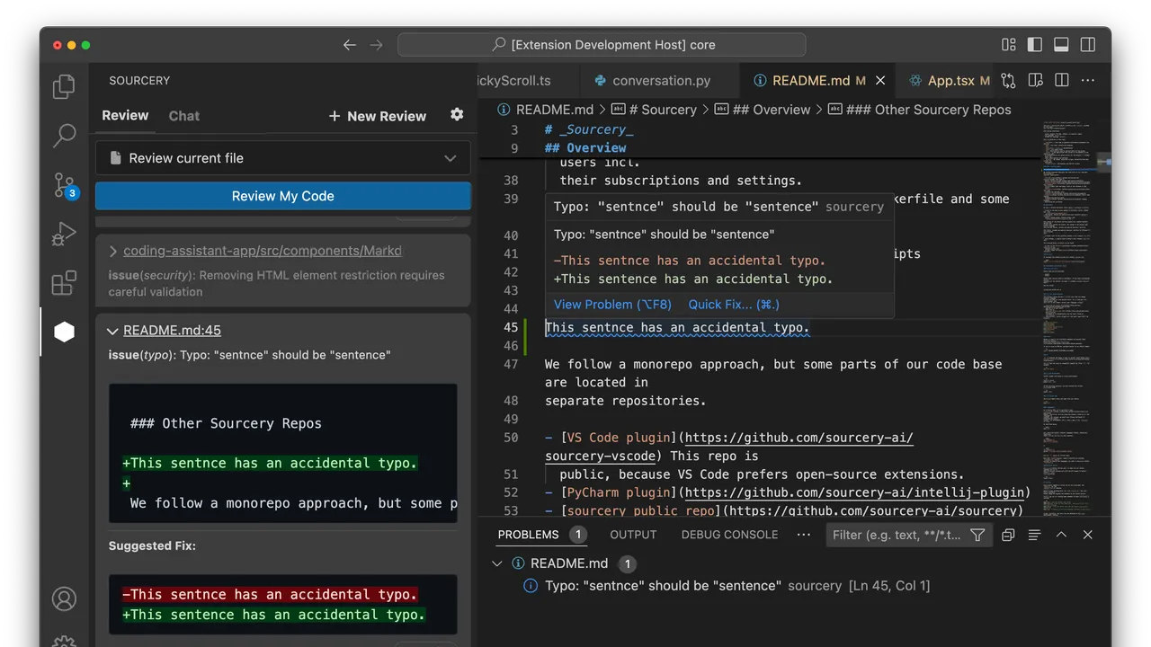Screen dimensions: 1151x647
Task: Collapse README.md group in Problems panel
Action: pos(496,563)
